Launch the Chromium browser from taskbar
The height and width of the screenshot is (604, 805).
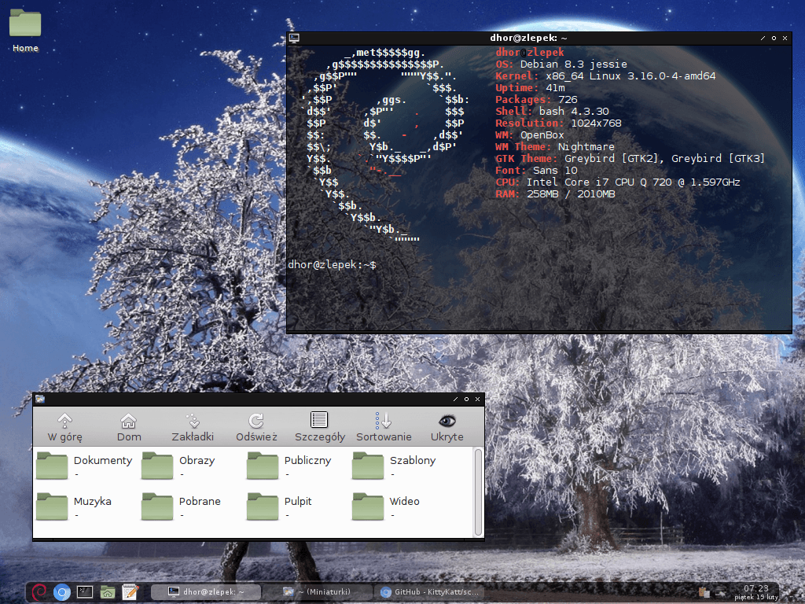click(x=61, y=592)
